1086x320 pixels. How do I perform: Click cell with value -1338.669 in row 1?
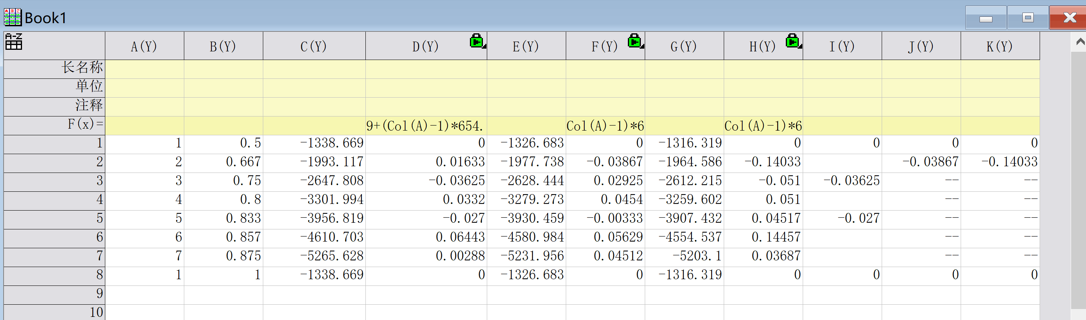point(314,144)
